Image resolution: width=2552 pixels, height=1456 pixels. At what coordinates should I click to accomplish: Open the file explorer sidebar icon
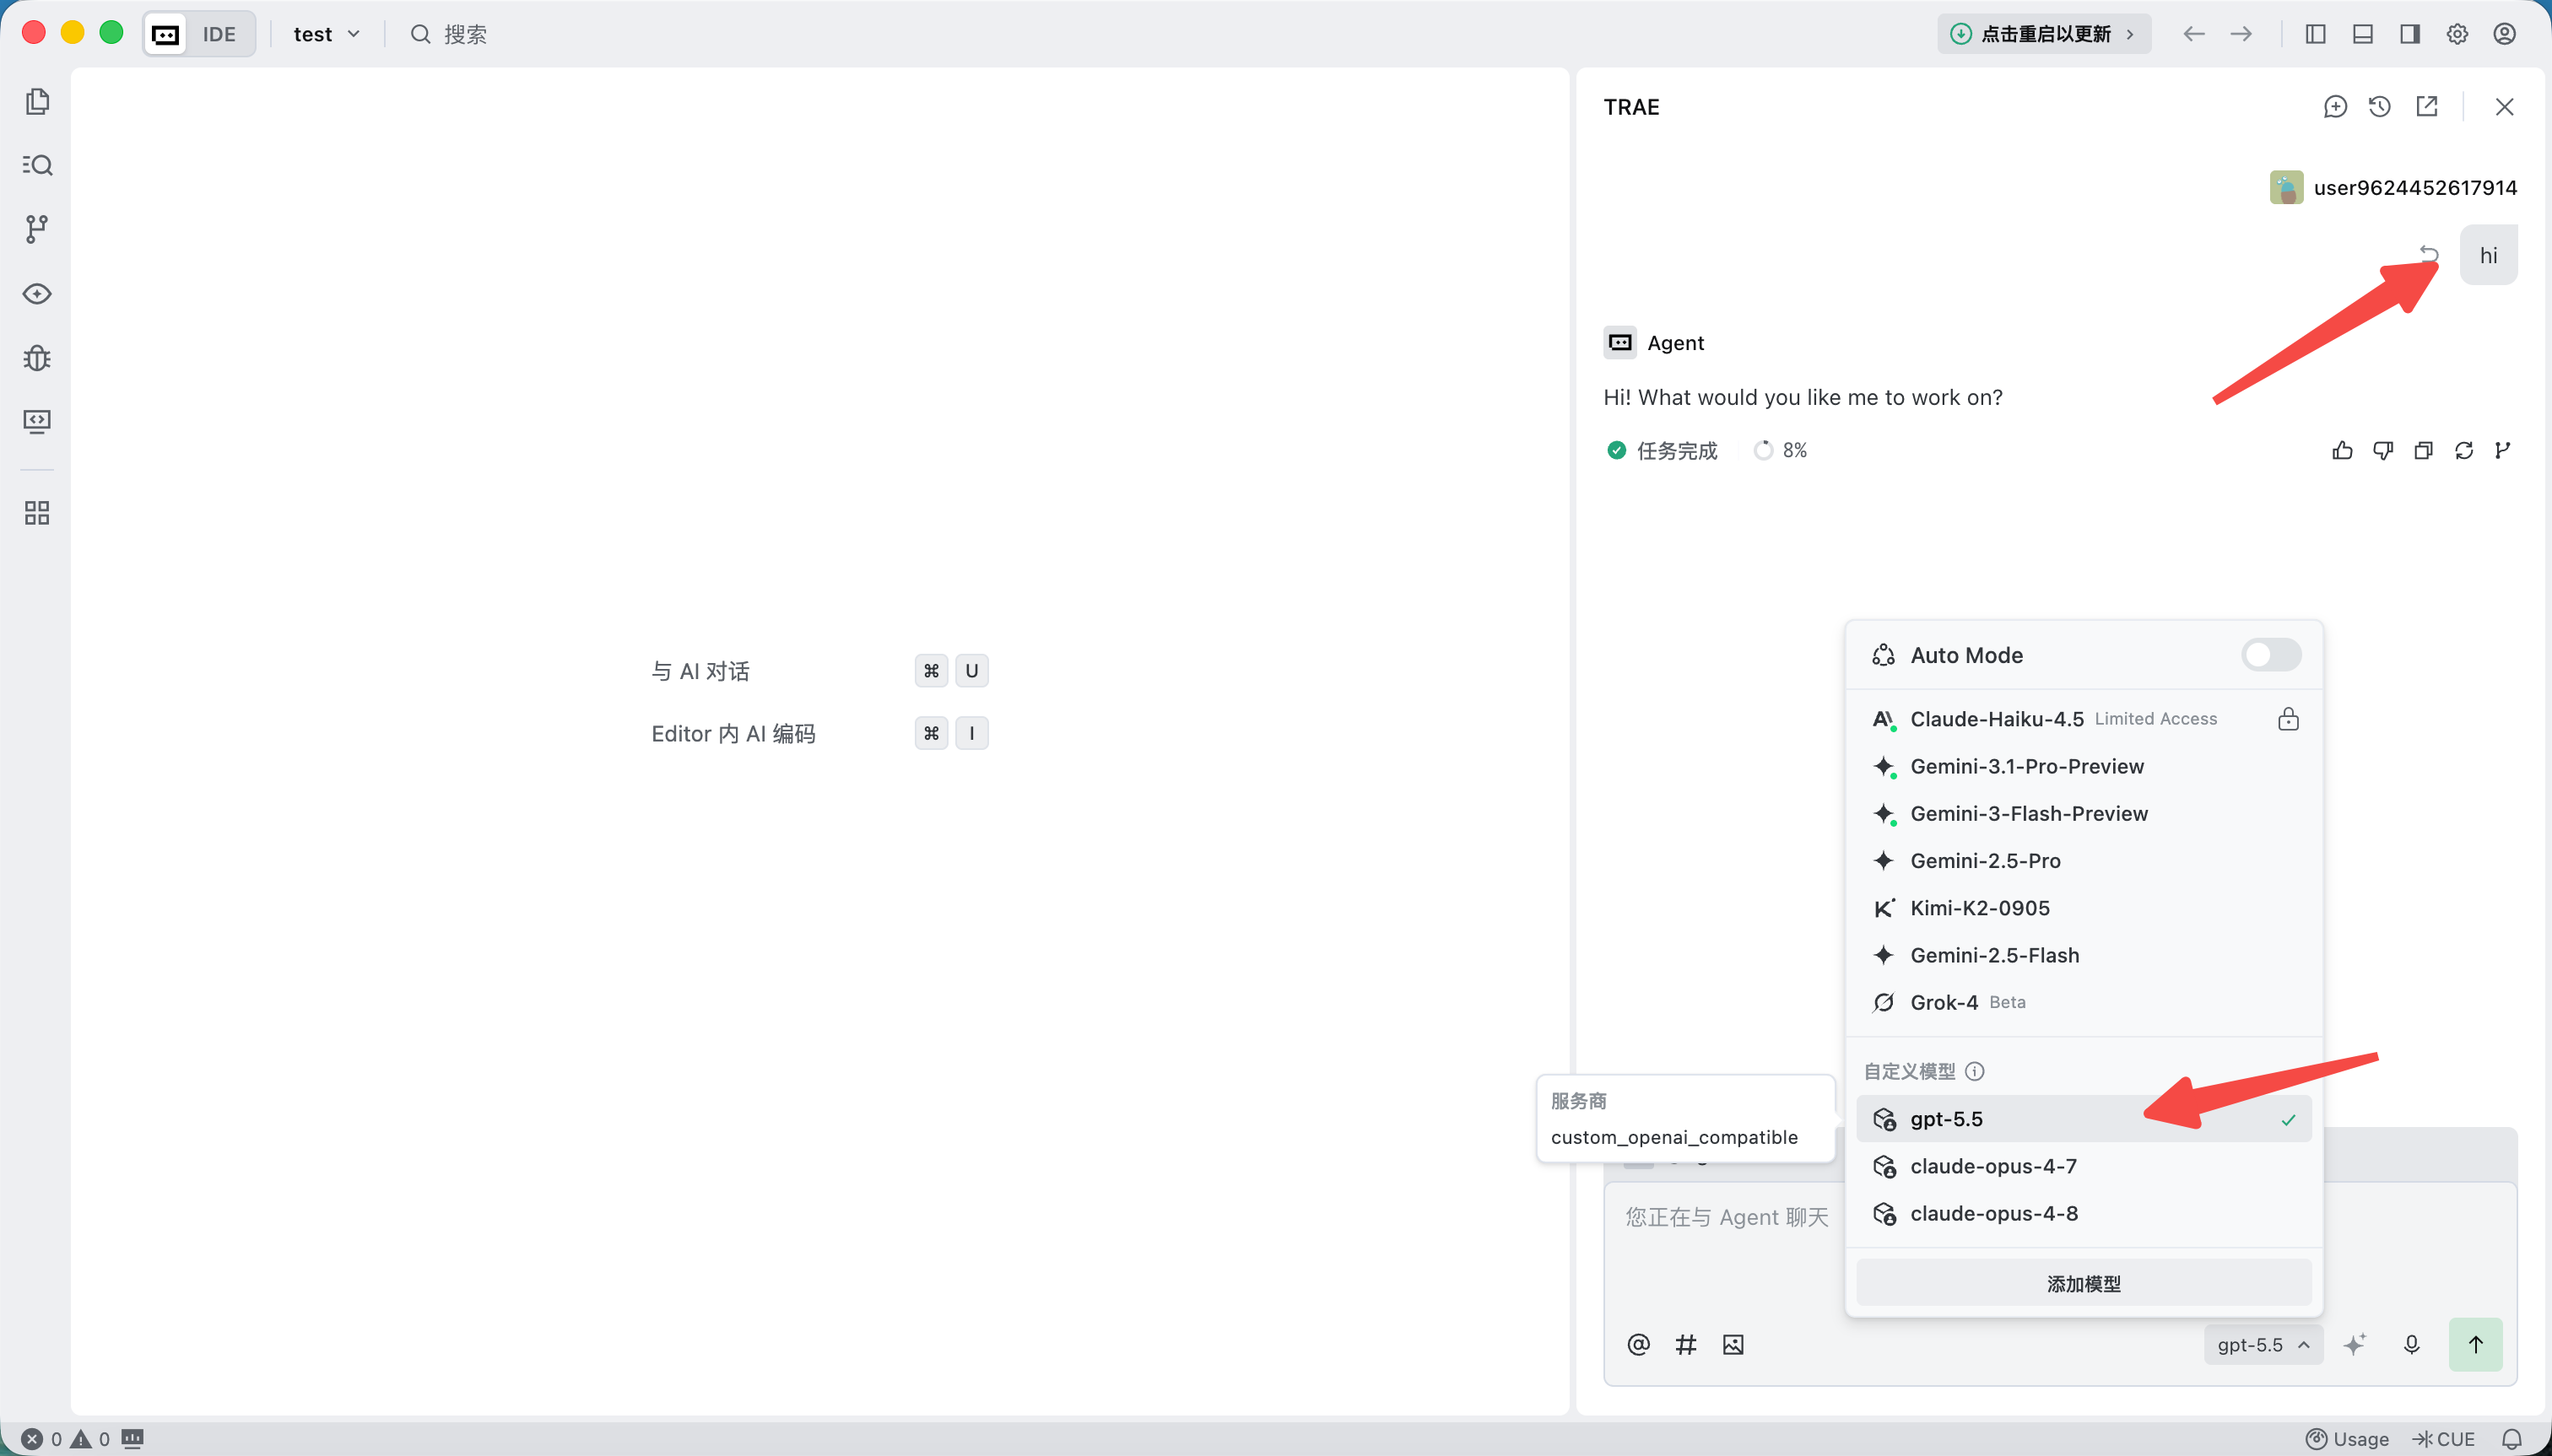(x=37, y=101)
